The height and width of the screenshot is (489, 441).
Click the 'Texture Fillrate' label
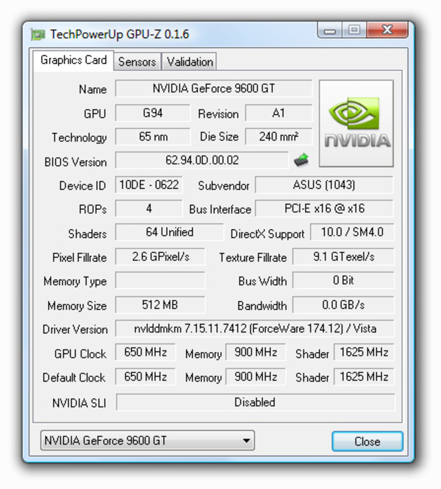coord(253,258)
